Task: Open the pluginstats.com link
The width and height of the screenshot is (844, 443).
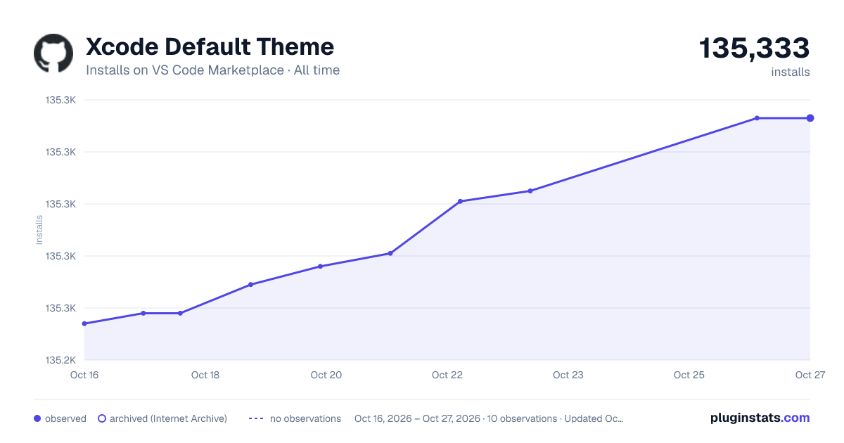Action: click(760, 418)
